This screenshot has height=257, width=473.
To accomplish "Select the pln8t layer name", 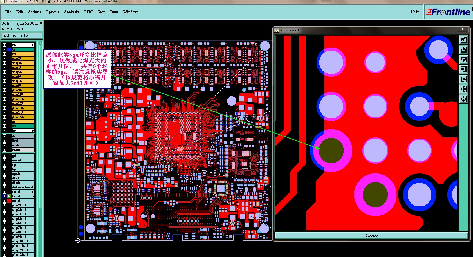I will pyautogui.click(x=23, y=85).
